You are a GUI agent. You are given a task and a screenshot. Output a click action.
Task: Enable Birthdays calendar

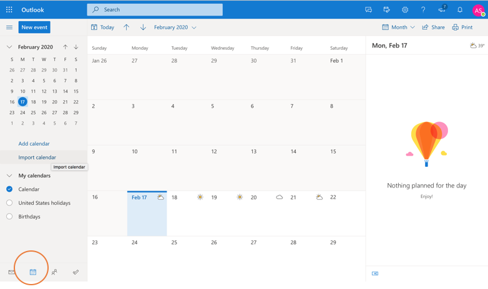[x=9, y=216]
